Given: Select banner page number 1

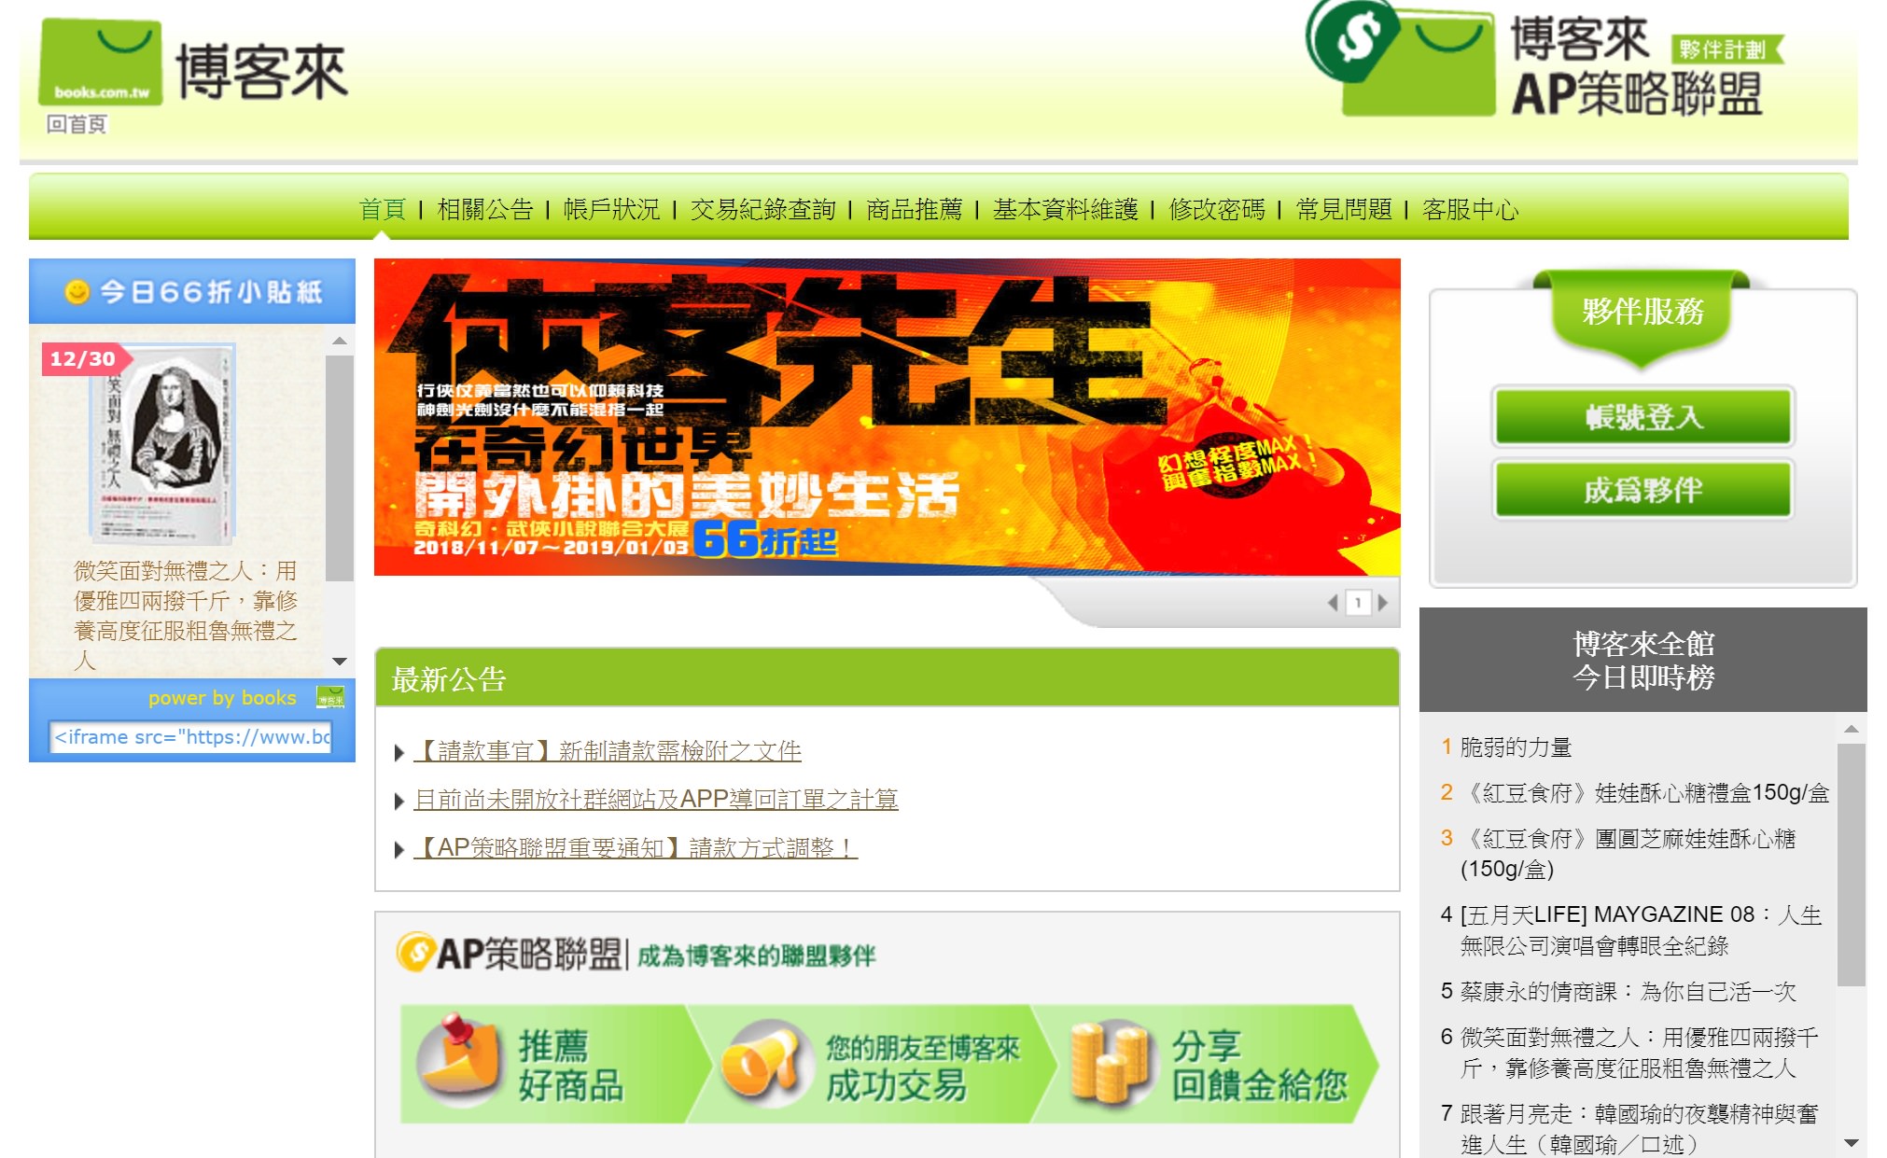Looking at the screenshot, I should coord(1358,603).
